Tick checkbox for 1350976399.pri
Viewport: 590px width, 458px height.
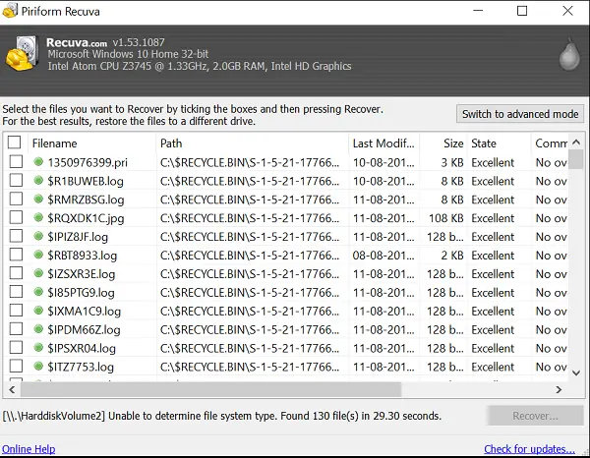16,162
